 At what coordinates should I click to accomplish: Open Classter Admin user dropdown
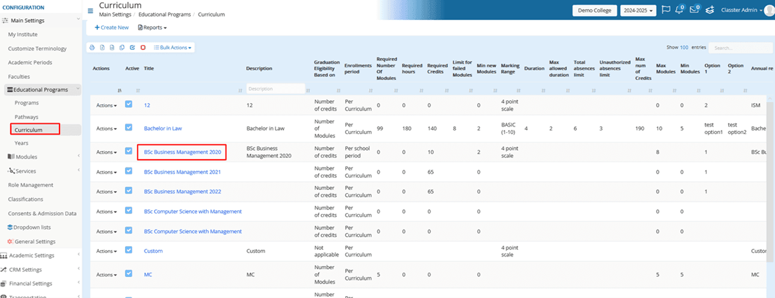click(x=741, y=10)
